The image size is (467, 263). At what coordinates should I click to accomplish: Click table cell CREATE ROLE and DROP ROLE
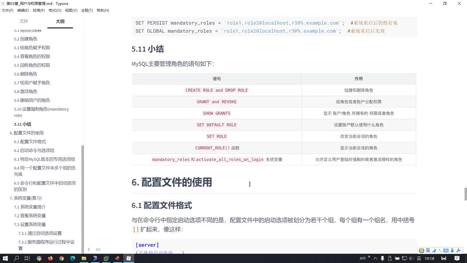pyautogui.click(x=217, y=90)
